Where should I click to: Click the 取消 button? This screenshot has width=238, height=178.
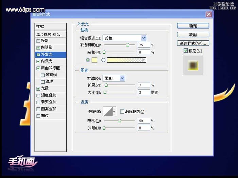coord(193,35)
